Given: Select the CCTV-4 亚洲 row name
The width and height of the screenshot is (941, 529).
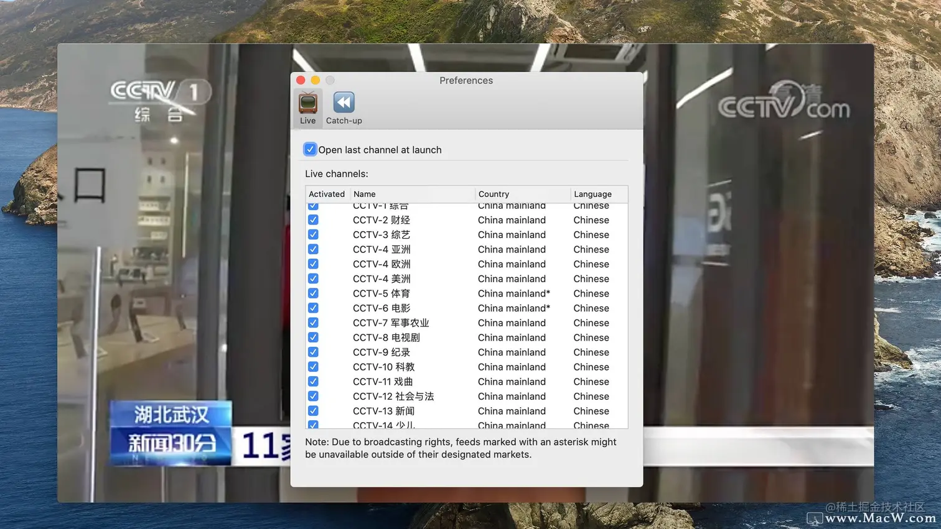Looking at the screenshot, I should pos(382,249).
